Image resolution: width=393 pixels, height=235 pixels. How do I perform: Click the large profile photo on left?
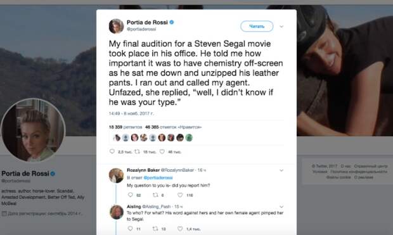pos(33,130)
